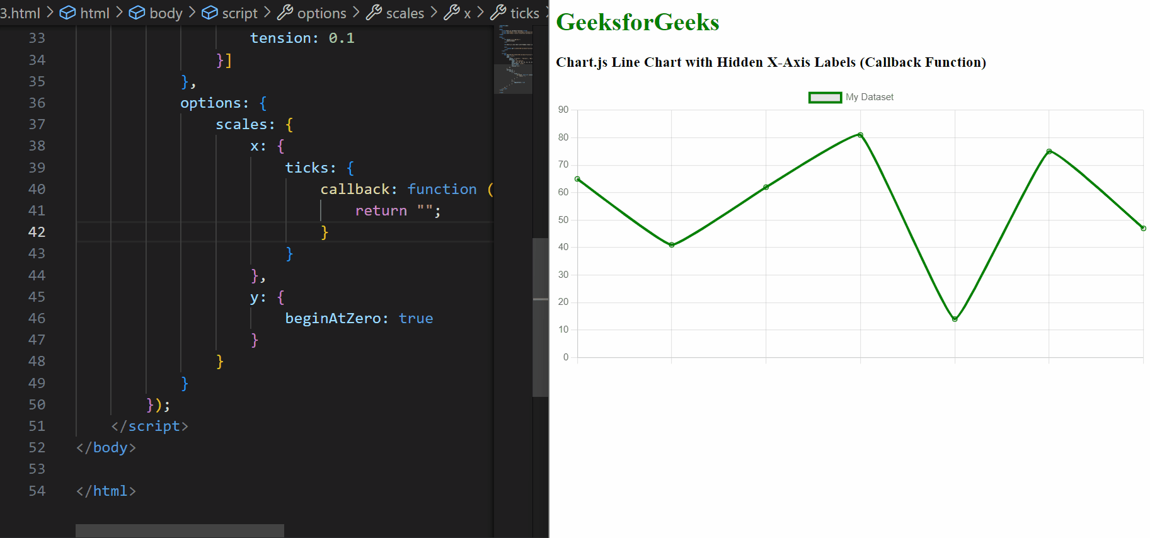Click line number 42 in the gutter

pyautogui.click(x=37, y=232)
